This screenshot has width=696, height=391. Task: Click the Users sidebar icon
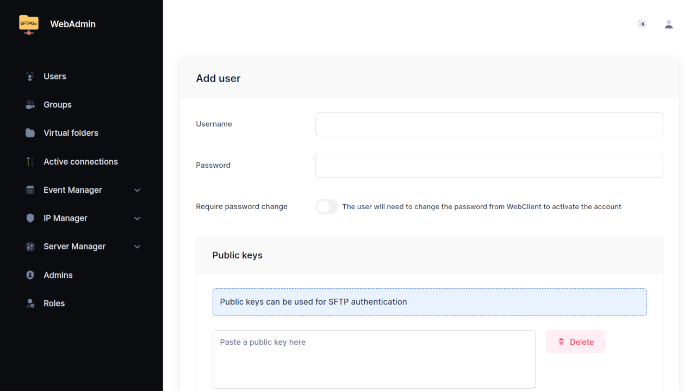tap(30, 77)
